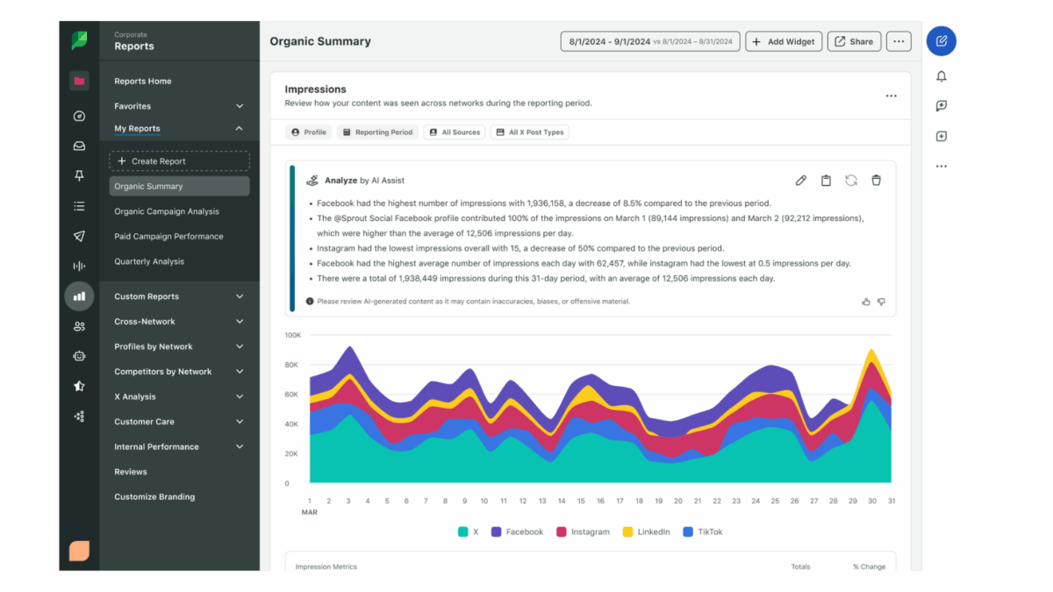Expand the Profiles by Network section
Screen dimensions: 1053x592
[240, 346]
